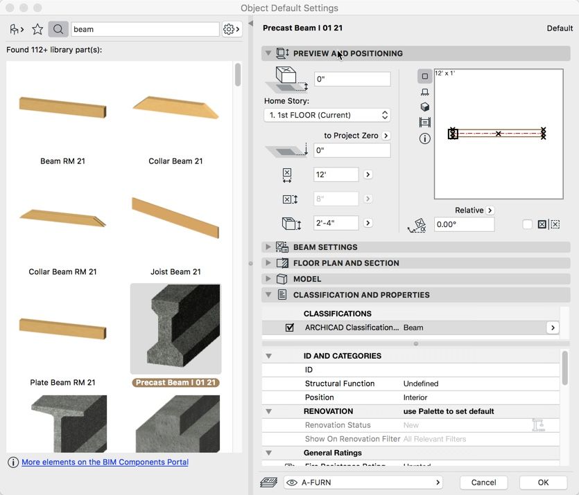
Task: Switch preview to elevation view icon
Action: 424,92
